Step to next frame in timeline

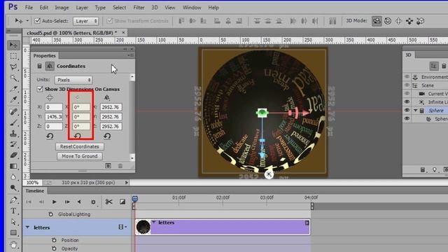(67, 202)
